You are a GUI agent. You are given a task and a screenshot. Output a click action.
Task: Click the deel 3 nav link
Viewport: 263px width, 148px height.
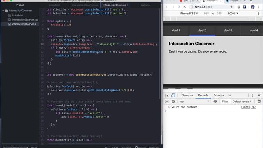(x=228, y=30)
